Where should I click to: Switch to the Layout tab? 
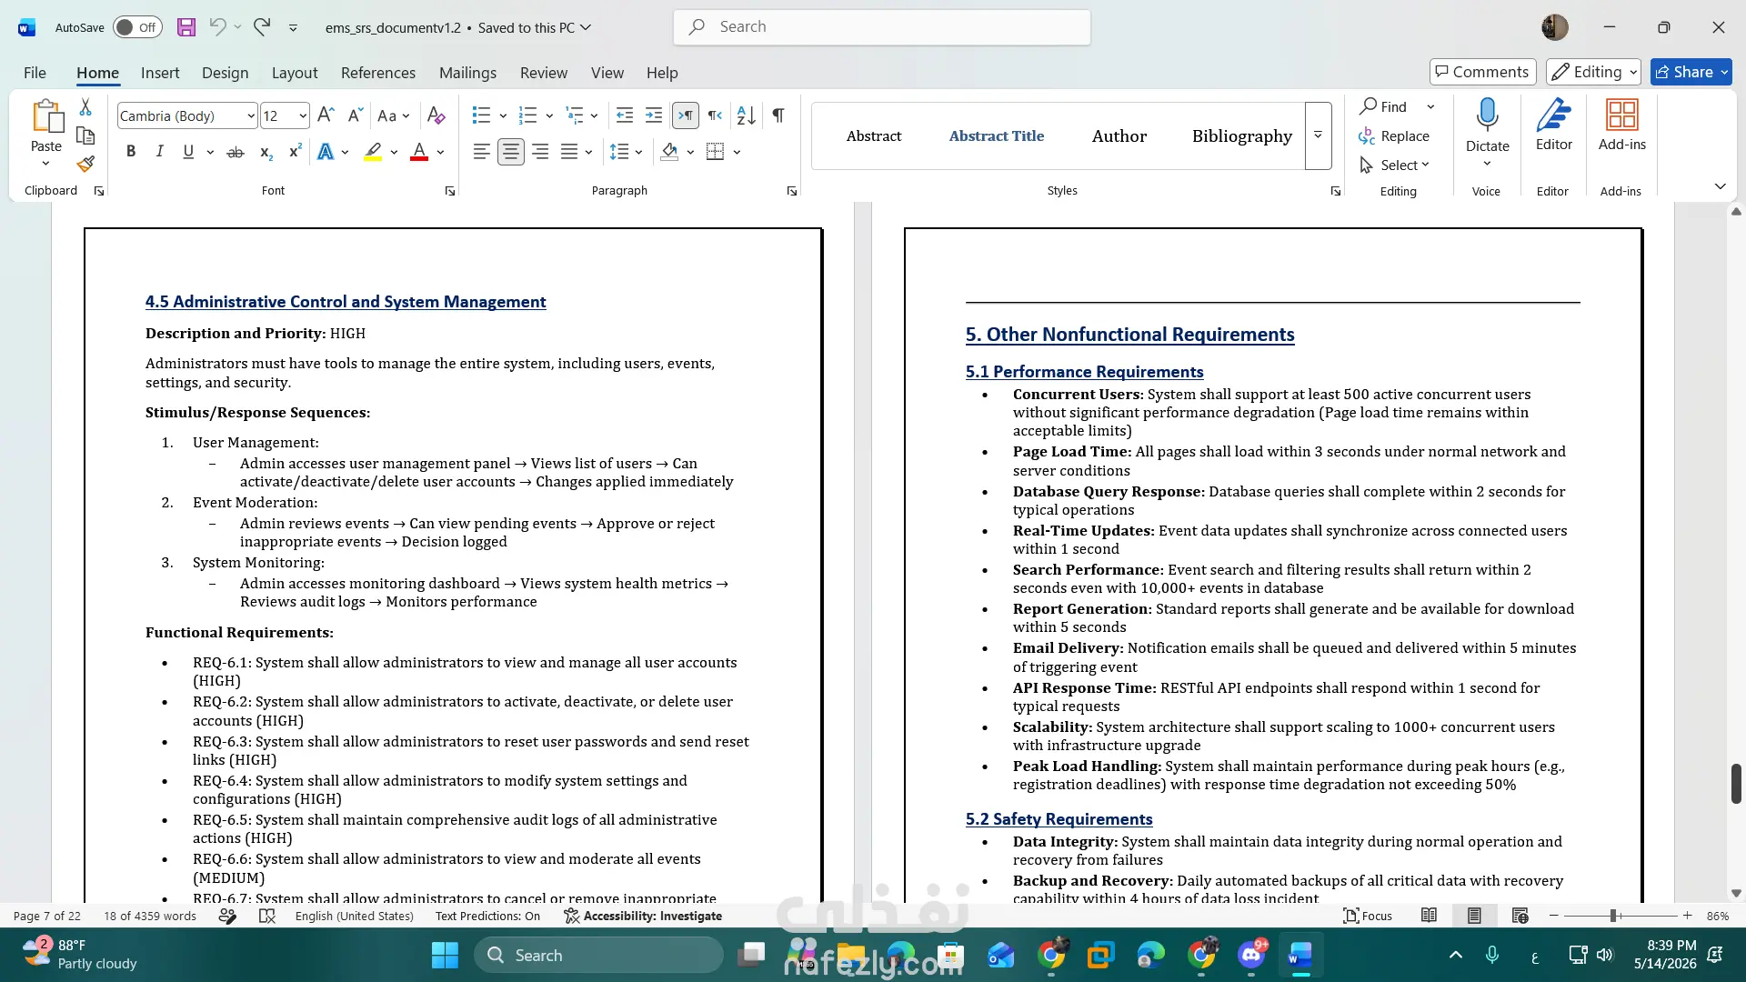[295, 73]
